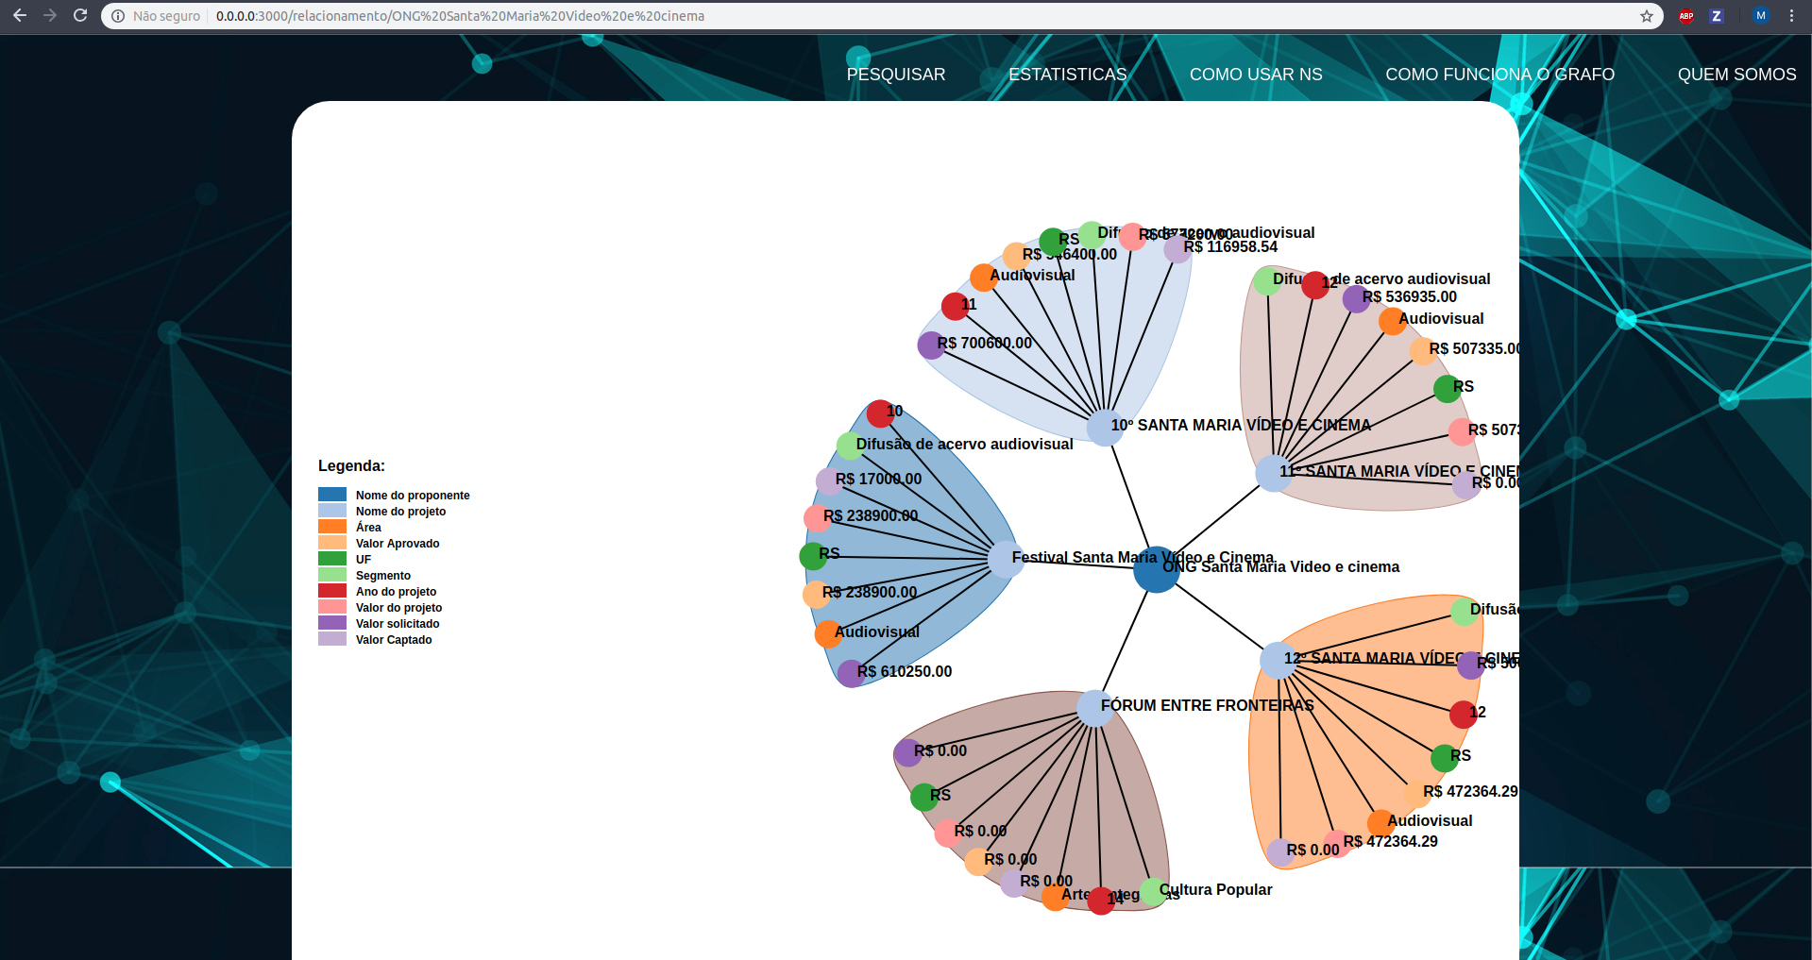Click the green RS node in Fórum cluster
The width and height of the screenshot is (1812, 960).
[923, 797]
